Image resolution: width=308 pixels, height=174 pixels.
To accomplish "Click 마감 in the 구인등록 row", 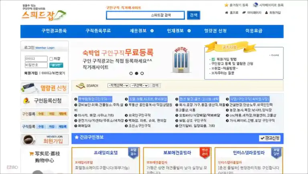I will tap(51, 114).
